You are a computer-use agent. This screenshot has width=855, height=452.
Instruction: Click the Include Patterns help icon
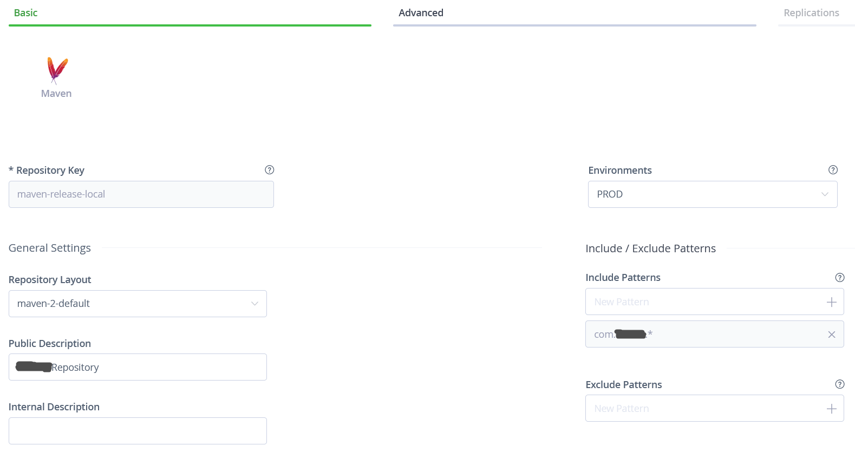[839, 278]
